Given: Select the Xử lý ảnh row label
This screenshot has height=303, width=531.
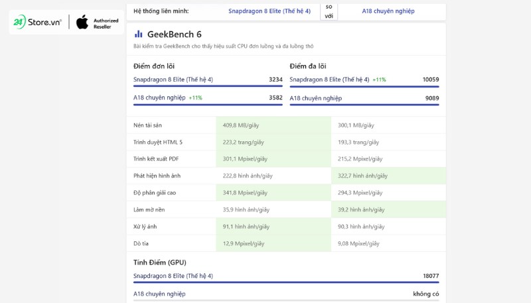Looking at the screenshot, I should click(x=145, y=227).
